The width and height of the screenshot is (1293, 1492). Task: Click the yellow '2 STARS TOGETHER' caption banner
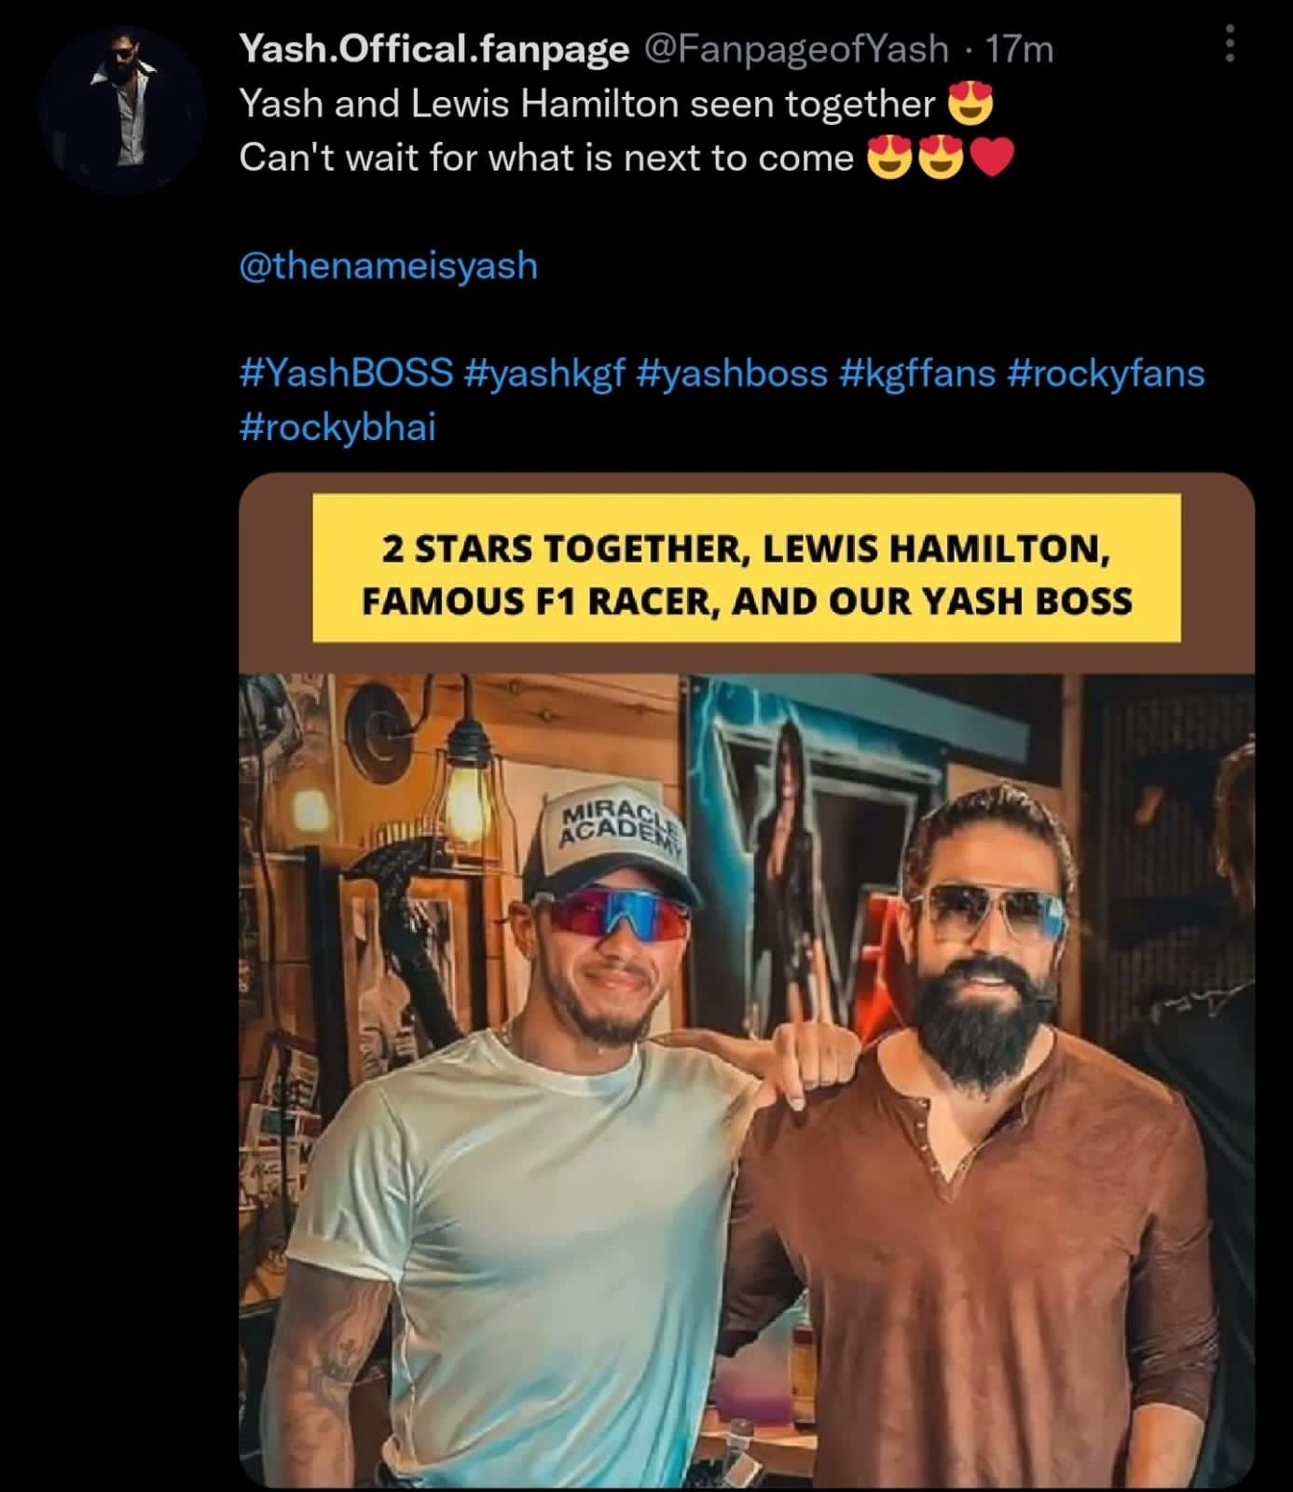747,568
